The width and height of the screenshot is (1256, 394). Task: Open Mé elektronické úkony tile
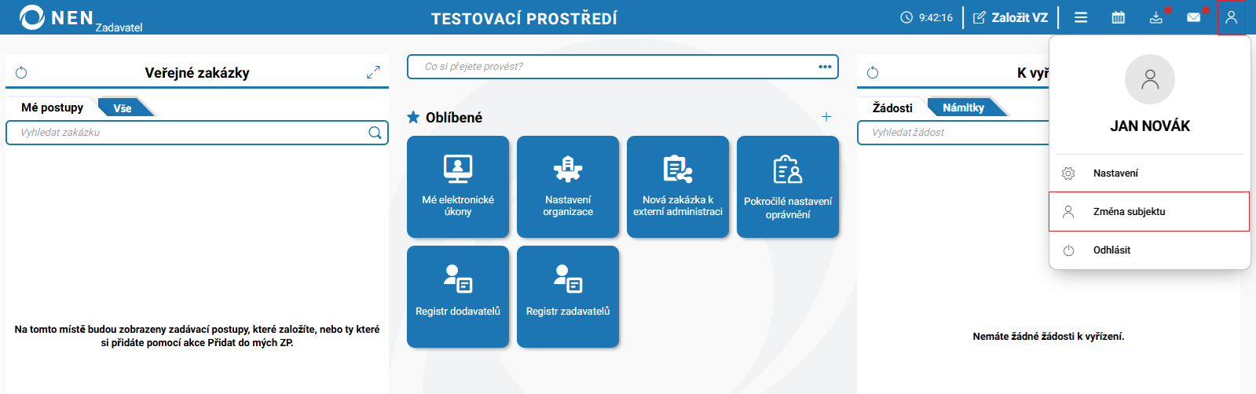tap(458, 187)
